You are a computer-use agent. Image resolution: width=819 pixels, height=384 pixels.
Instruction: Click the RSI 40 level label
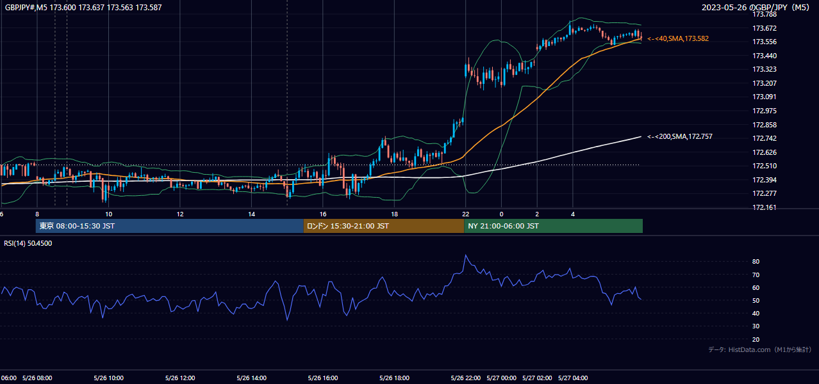[756, 313]
